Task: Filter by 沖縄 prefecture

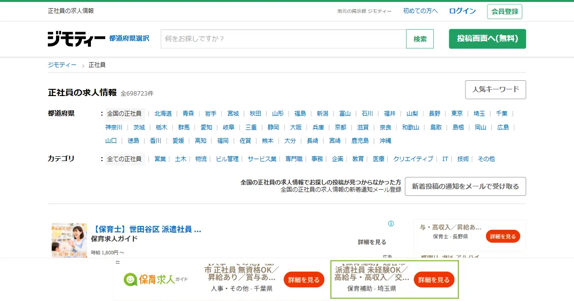Action: coord(386,141)
